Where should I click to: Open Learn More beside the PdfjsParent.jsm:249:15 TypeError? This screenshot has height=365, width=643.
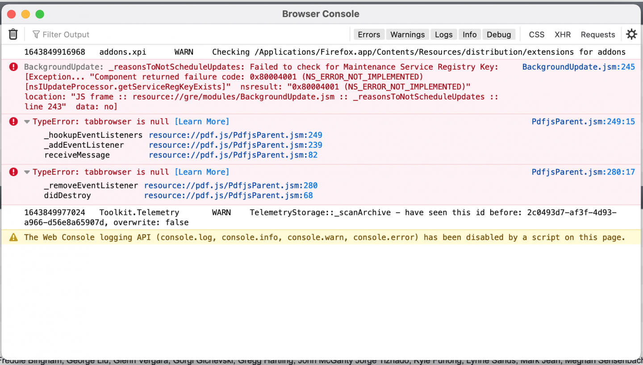pos(202,121)
